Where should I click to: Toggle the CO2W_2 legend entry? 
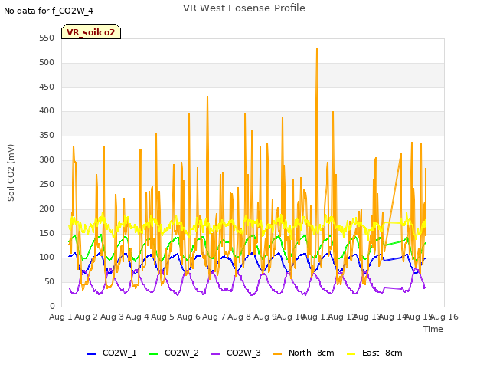[x=174, y=353]
